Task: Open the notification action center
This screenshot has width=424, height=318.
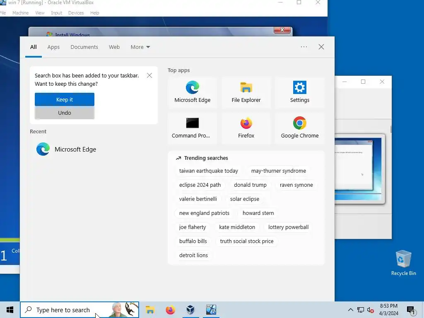Action: pyautogui.click(x=411, y=311)
